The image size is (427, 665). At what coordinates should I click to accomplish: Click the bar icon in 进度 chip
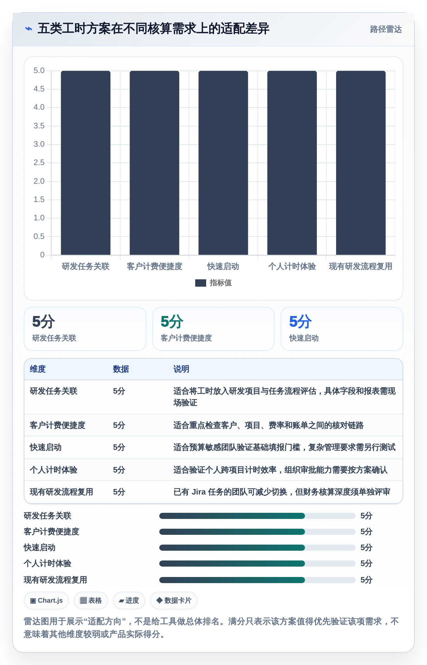(121, 601)
